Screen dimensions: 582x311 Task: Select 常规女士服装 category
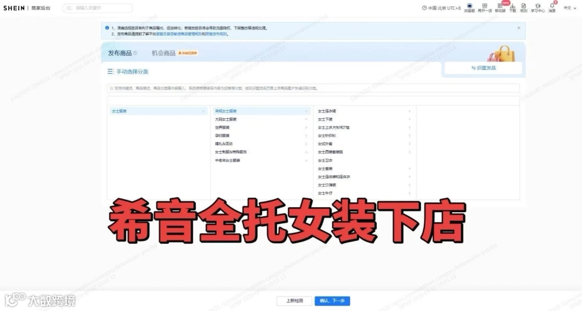tap(261, 111)
